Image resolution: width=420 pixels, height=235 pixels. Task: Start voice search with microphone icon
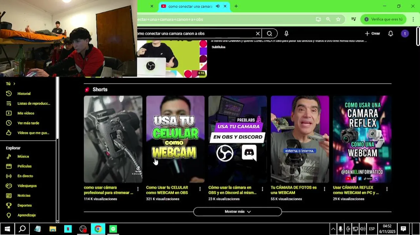pyautogui.click(x=287, y=34)
